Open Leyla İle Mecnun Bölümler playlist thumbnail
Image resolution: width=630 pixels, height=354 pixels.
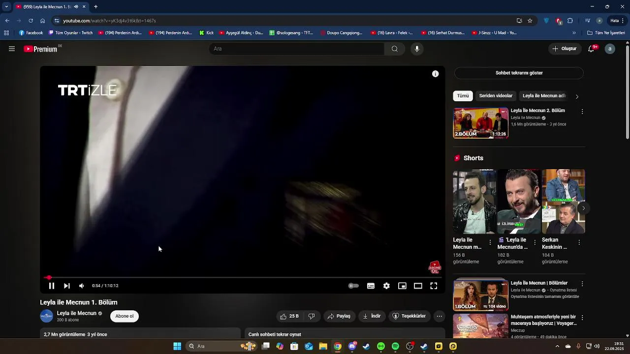click(480, 295)
